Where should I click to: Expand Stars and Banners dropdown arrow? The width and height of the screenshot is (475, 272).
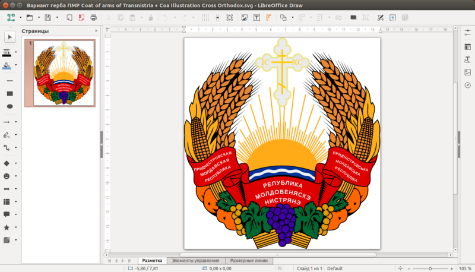coord(16,227)
